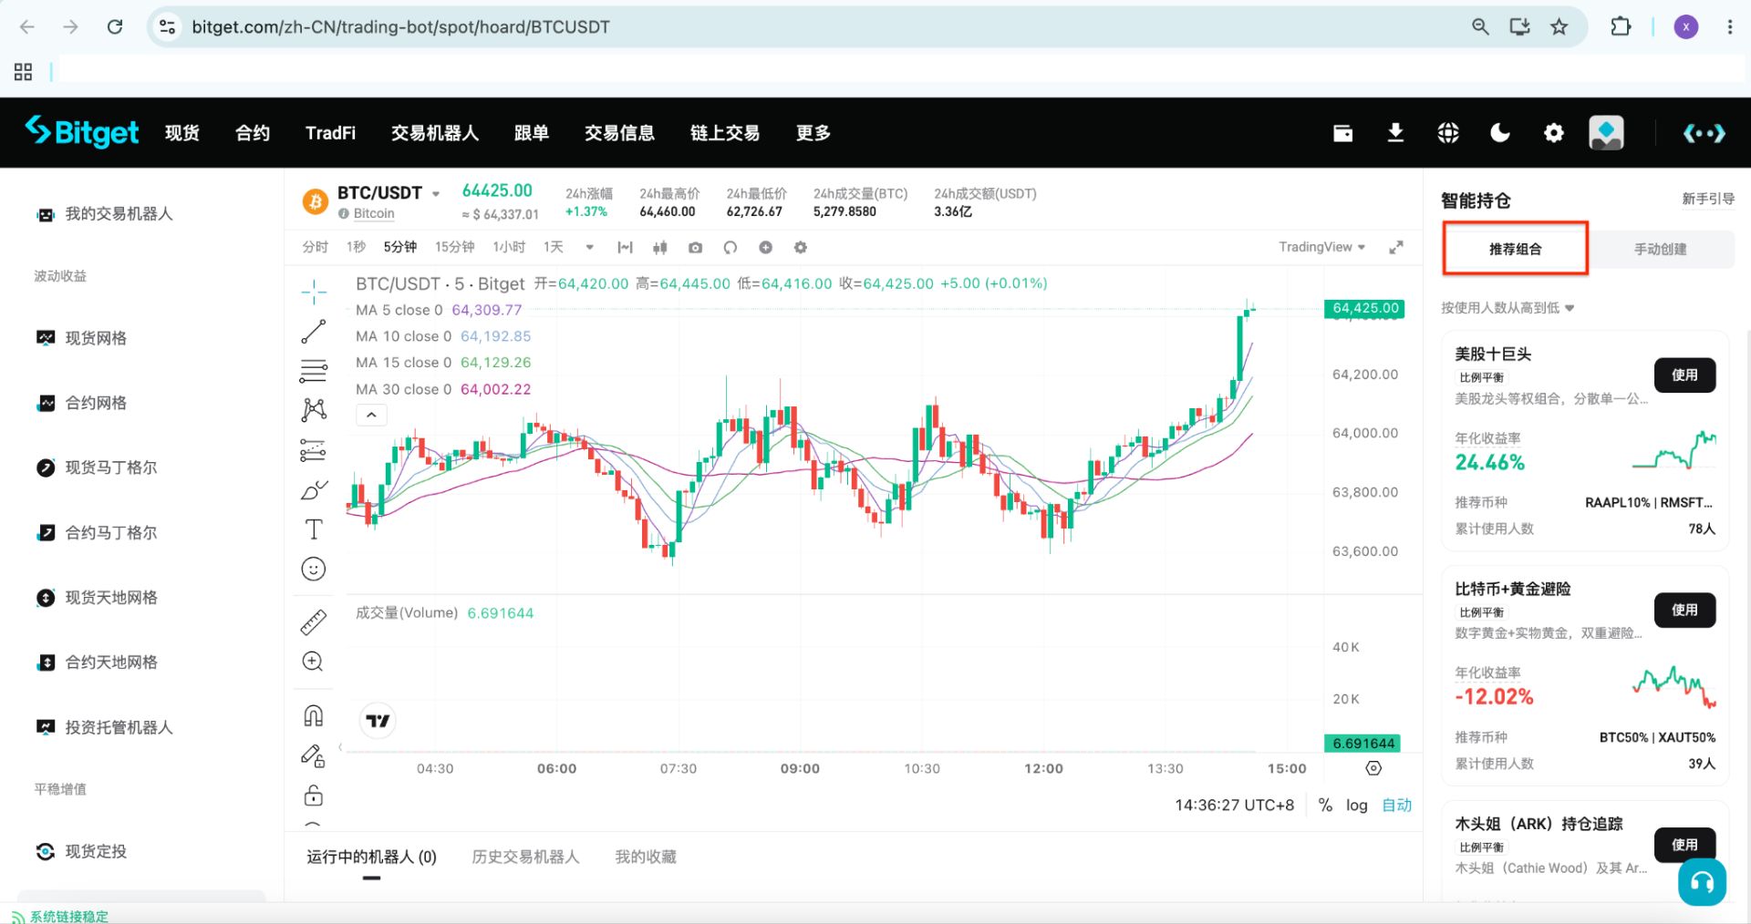Open the chart time scale settings icon
Screen dimensions: 1751x924
click(1373, 769)
